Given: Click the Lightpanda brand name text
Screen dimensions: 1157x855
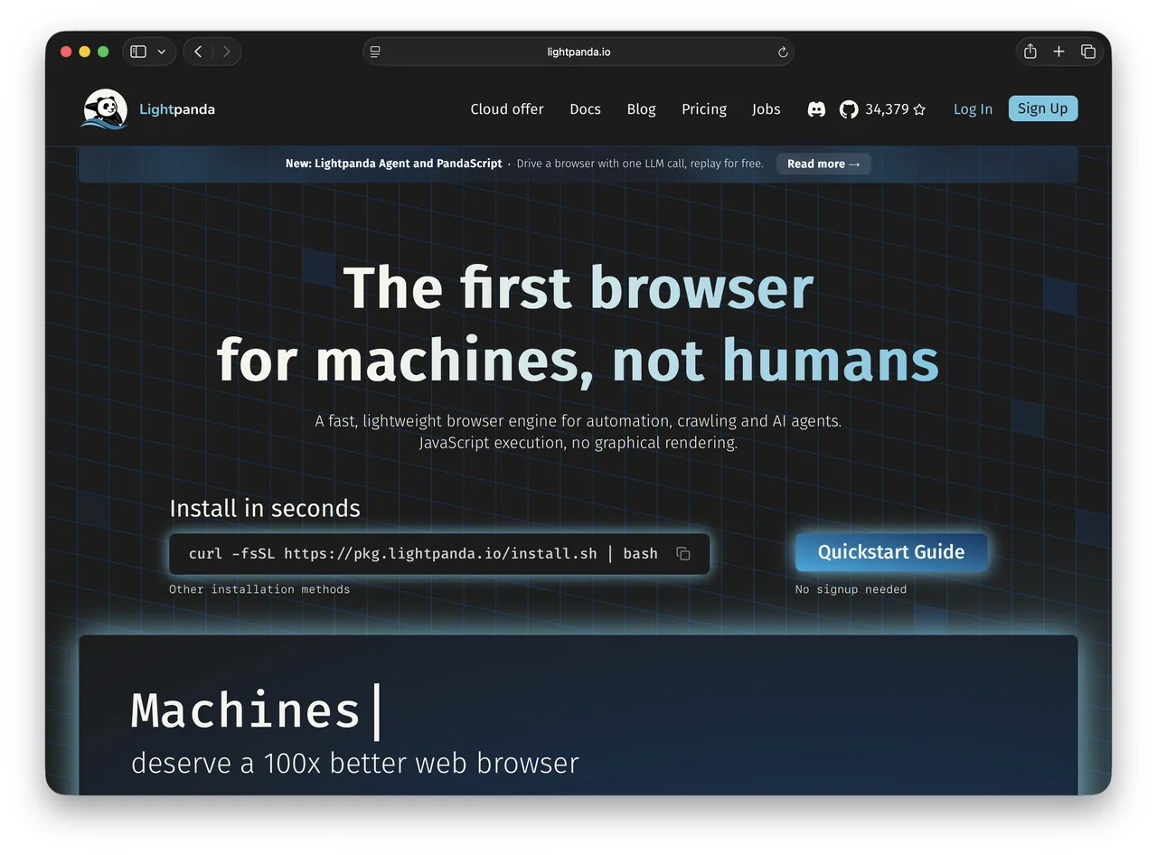Looking at the screenshot, I should pyautogui.click(x=177, y=109).
